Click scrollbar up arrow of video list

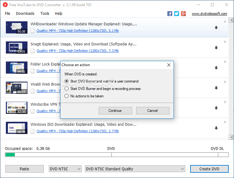(231, 20)
